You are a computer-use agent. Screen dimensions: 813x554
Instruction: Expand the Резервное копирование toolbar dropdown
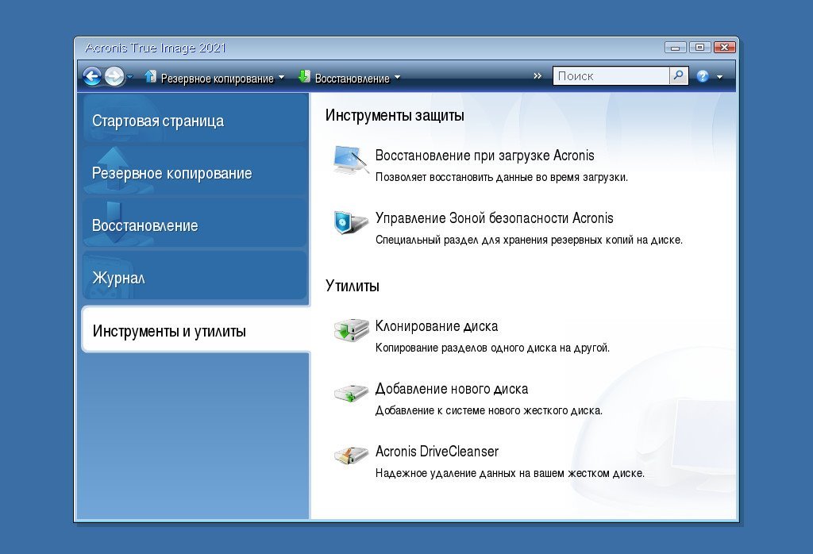281,78
